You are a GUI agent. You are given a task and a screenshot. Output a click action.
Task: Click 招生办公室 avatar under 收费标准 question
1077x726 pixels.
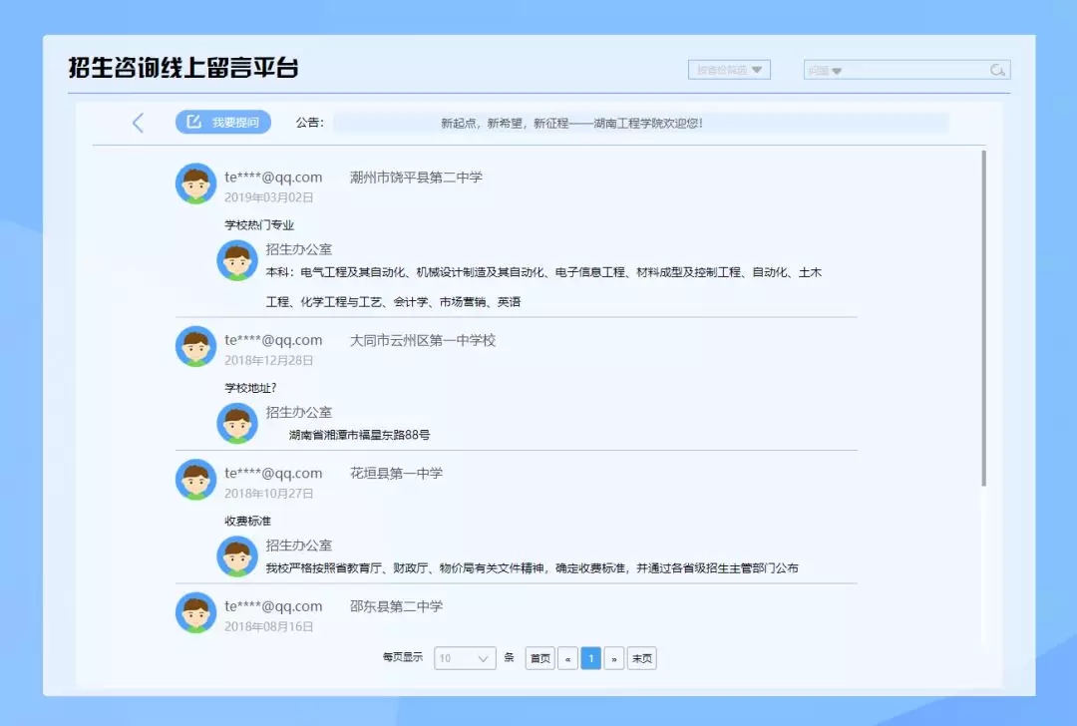237,556
